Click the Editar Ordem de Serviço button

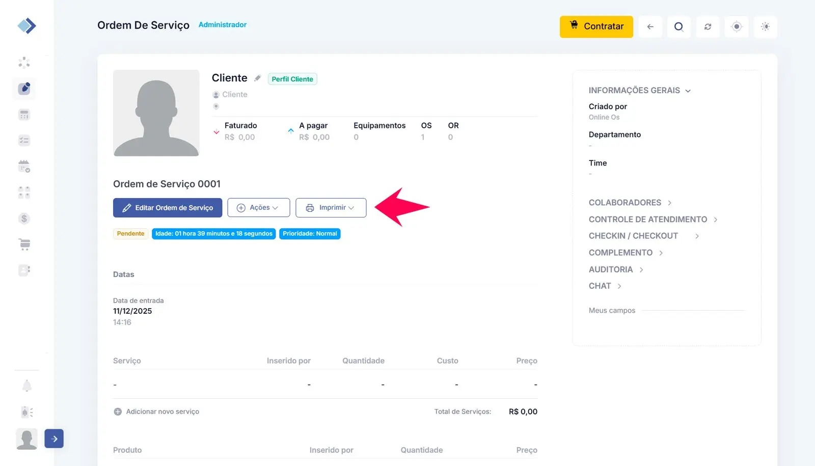[168, 208]
